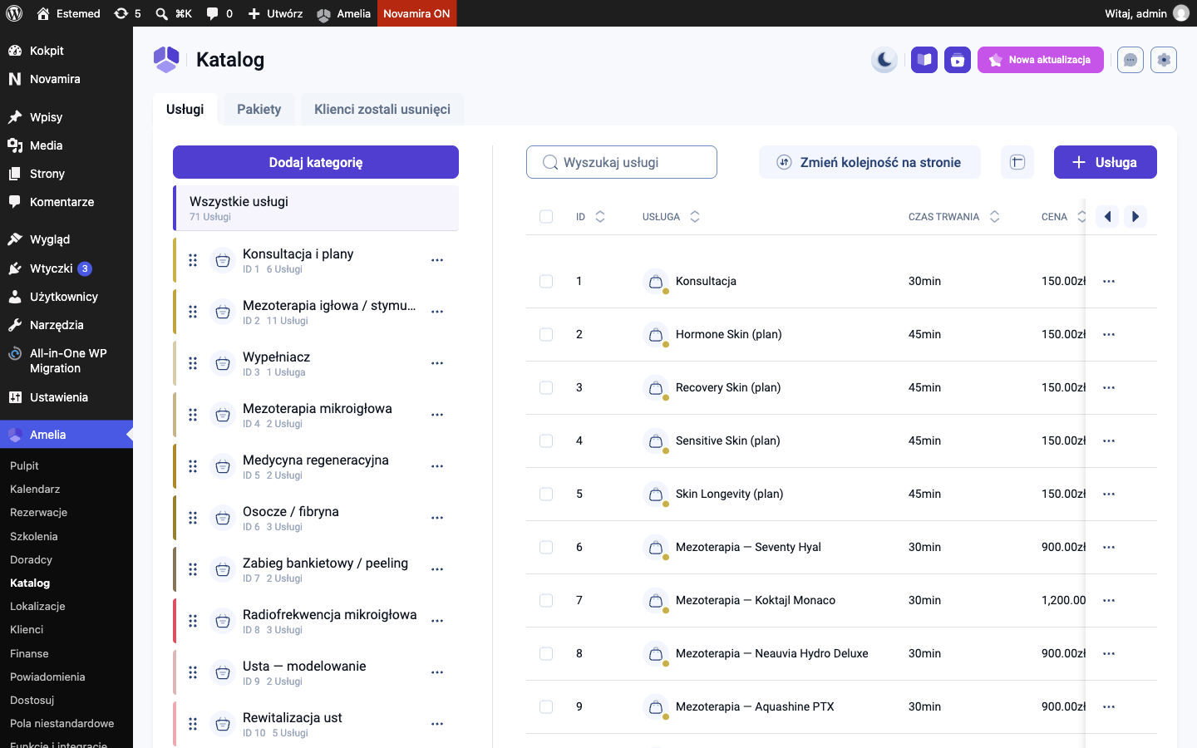
Task: Open the comments bubble in admin bar
Action: (219, 13)
